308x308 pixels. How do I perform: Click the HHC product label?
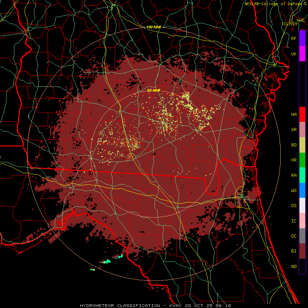coord(300,21)
